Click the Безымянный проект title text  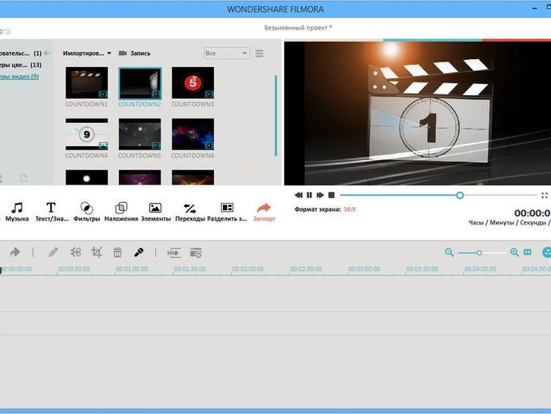(298, 28)
